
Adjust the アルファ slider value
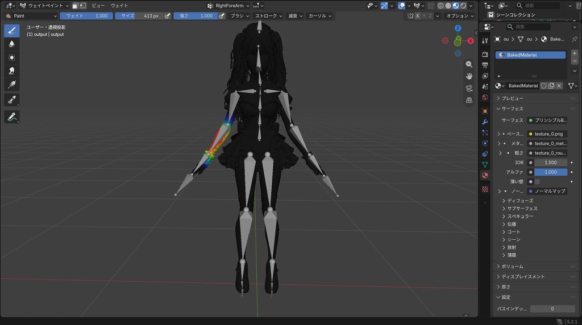point(550,172)
